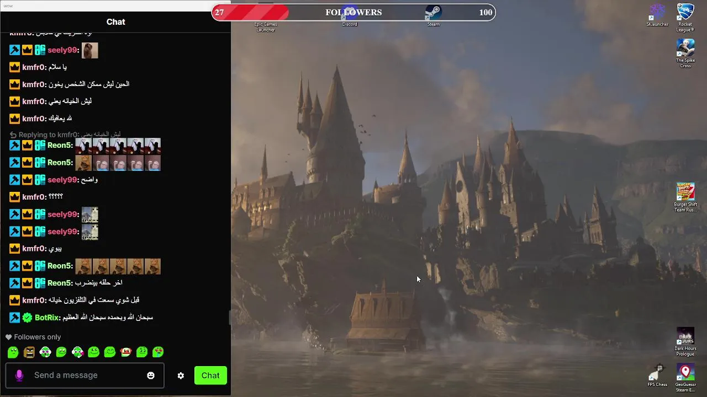The width and height of the screenshot is (707, 397).
Task: Open Discord desktop shortcut
Action: click(350, 15)
